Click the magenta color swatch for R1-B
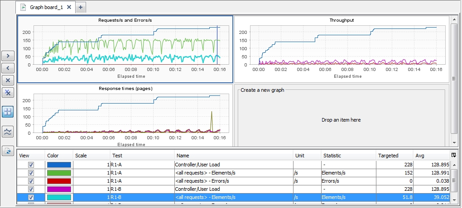462x208 pixels. tap(59, 189)
